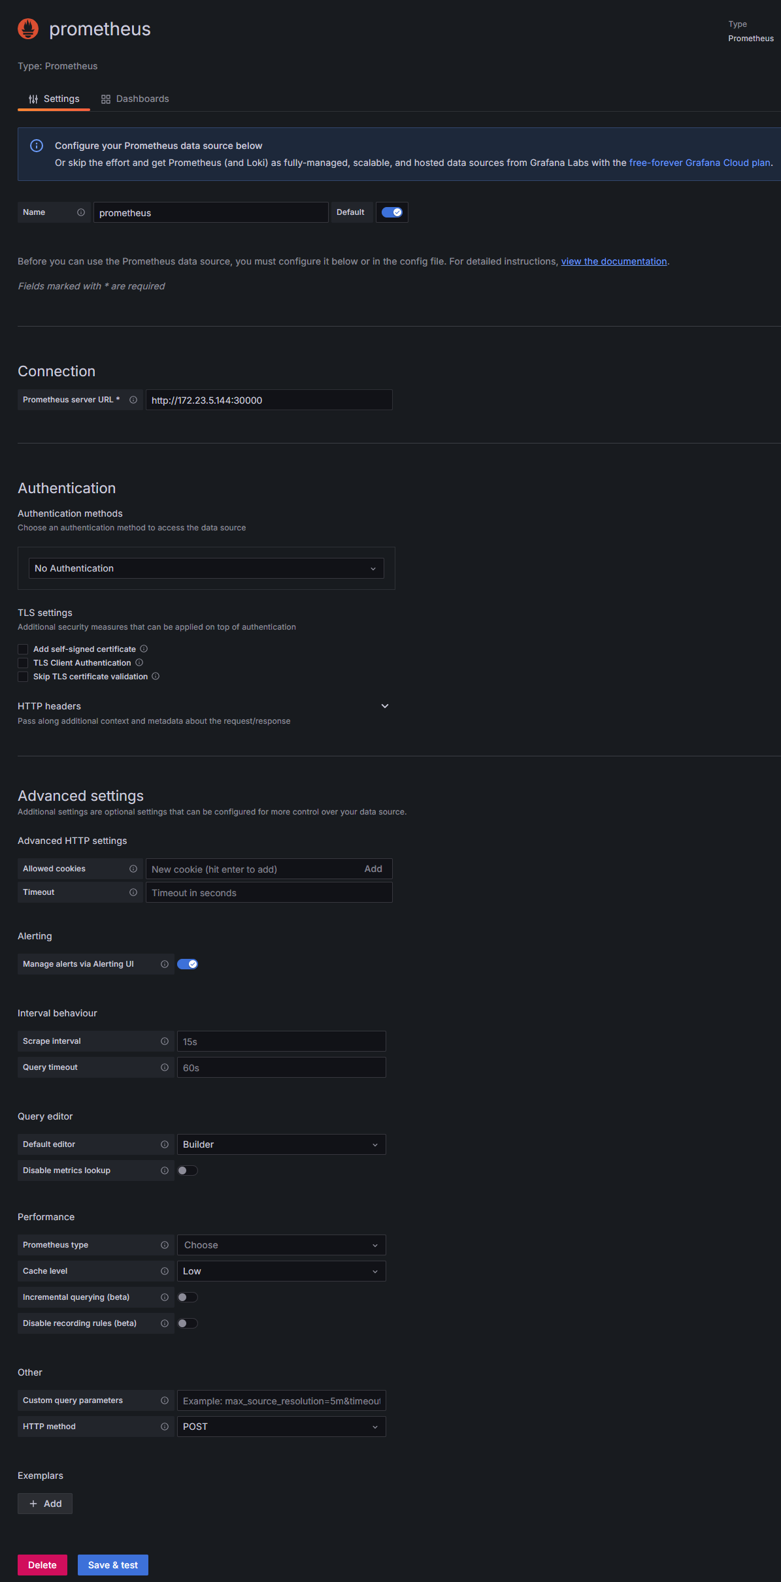Click info icon beside Prometheus server URL
The width and height of the screenshot is (781, 1582).
133,400
